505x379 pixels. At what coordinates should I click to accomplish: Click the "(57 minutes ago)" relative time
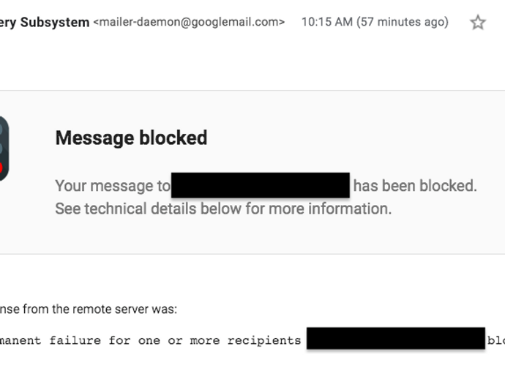tap(402, 22)
